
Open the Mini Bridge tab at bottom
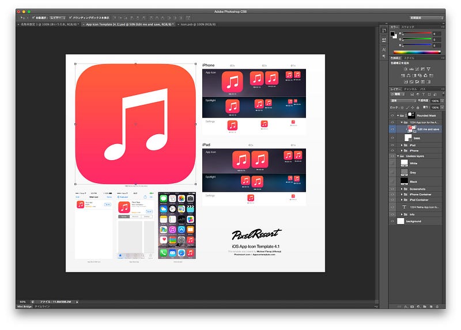point(24,306)
